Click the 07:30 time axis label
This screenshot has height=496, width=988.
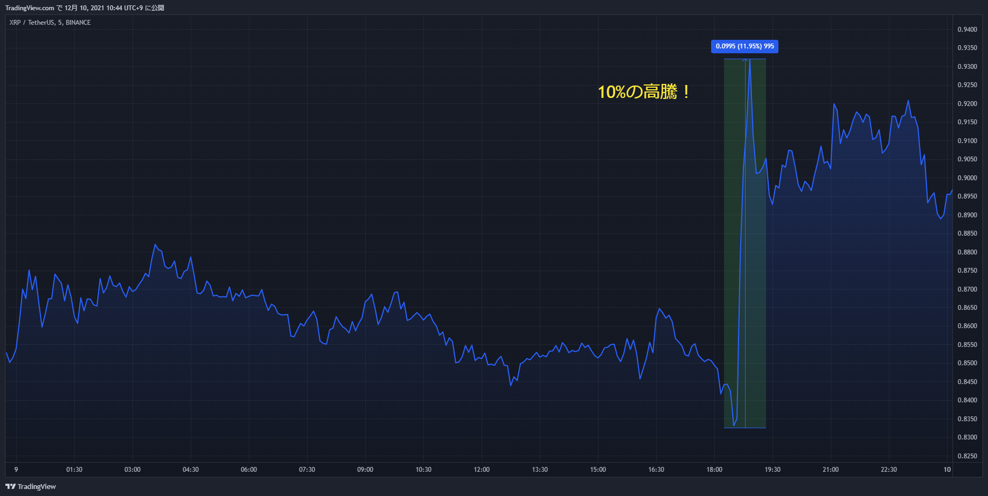307,470
